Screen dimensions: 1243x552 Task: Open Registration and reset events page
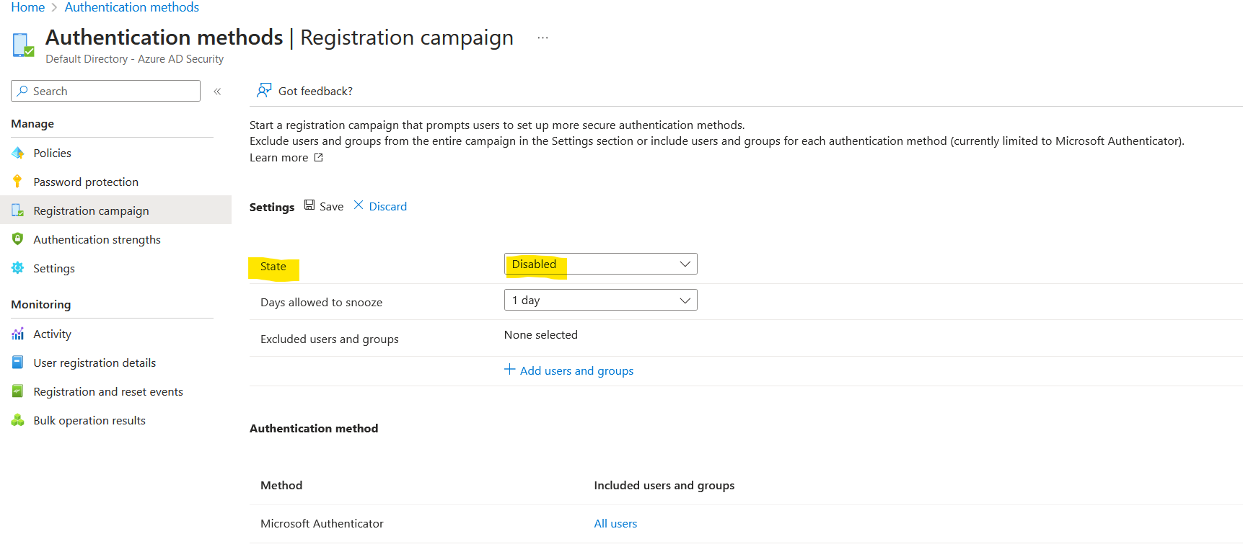(x=107, y=391)
